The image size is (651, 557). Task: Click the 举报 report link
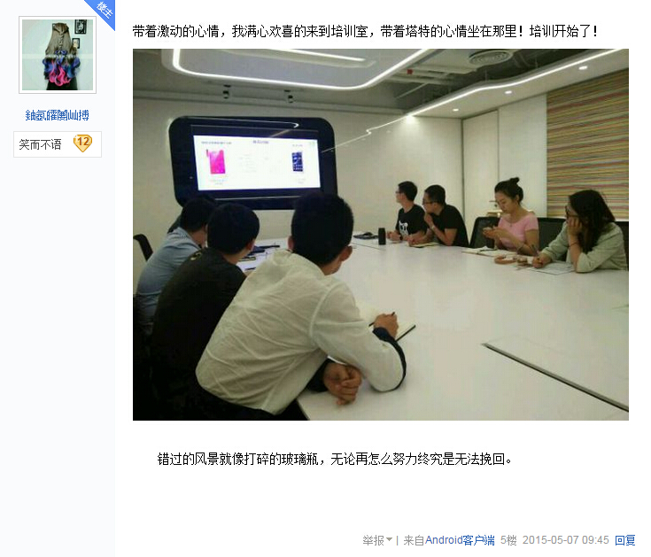coord(373,540)
